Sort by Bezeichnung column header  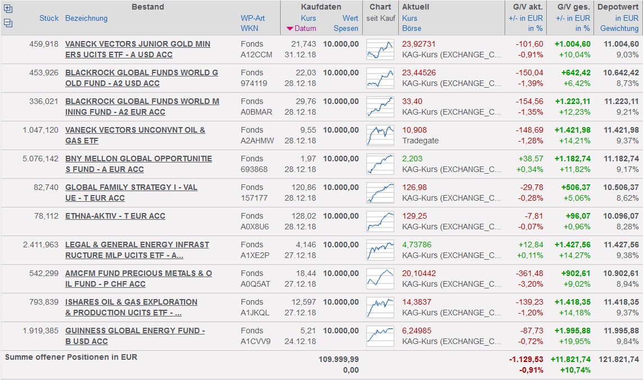(86, 18)
